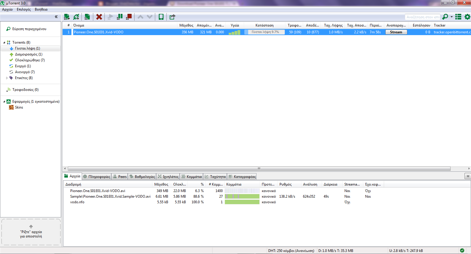
Task: Click the Create New Torrent icon
Action: coord(87,17)
